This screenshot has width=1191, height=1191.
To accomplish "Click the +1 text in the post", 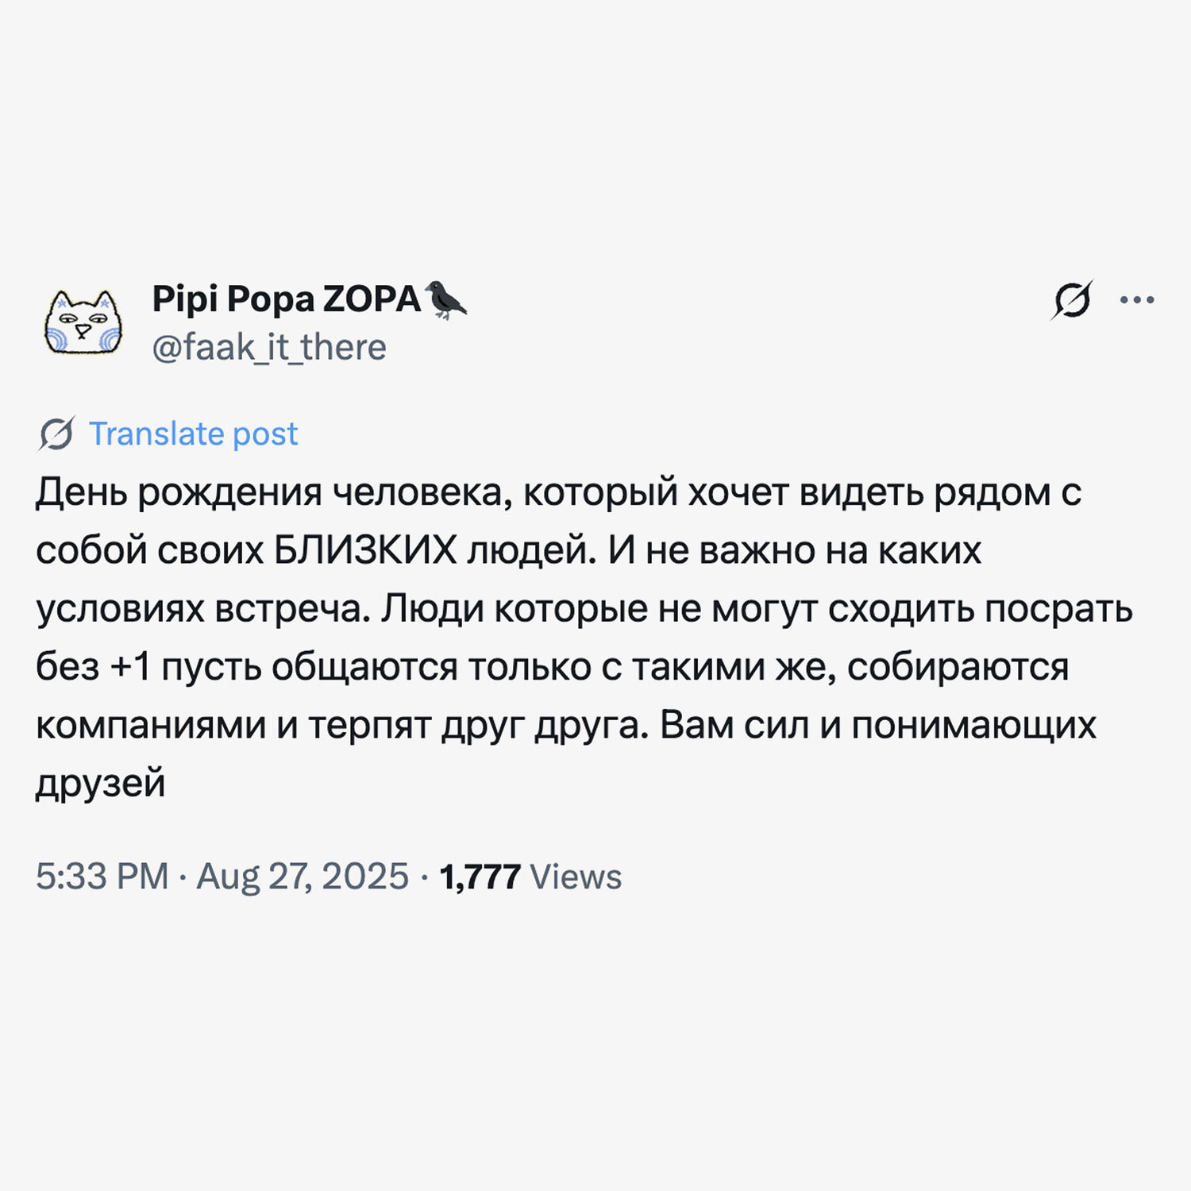I will pyautogui.click(x=130, y=667).
